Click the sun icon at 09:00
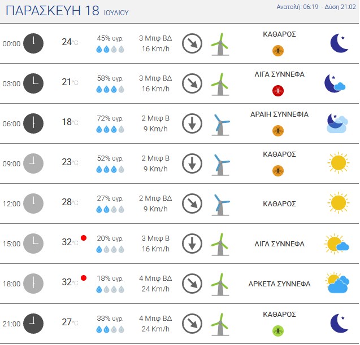Image resolution: width=360 pixels, height=345 pixels. coord(339,163)
